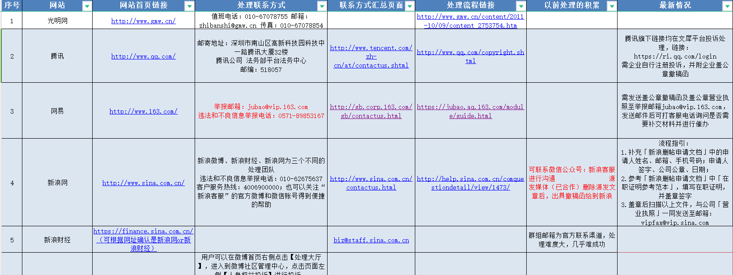Show filter options for 以前处理的积累
The height and width of the screenshot is (275, 733).
[612, 6]
